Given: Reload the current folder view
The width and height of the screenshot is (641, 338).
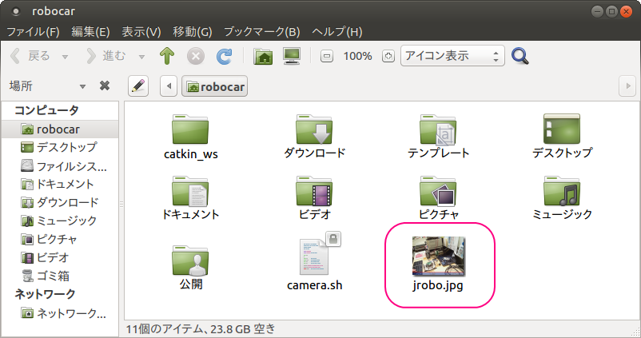Looking at the screenshot, I should coord(224,56).
